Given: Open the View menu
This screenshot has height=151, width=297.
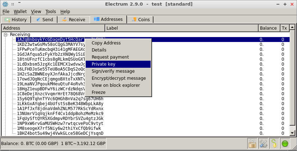Looking at the screenshot, I should point(36,12).
